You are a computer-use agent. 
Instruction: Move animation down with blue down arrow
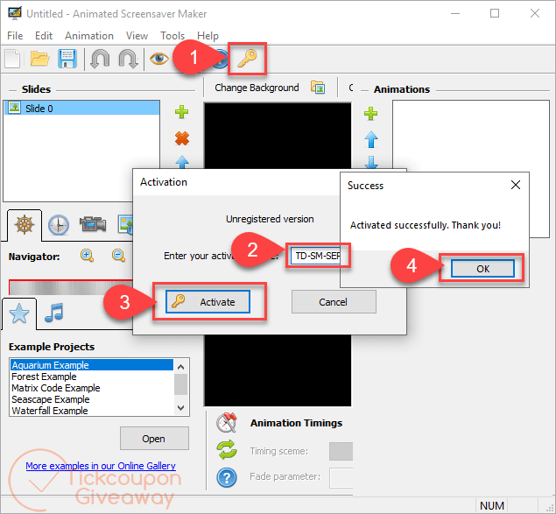[x=371, y=162]
